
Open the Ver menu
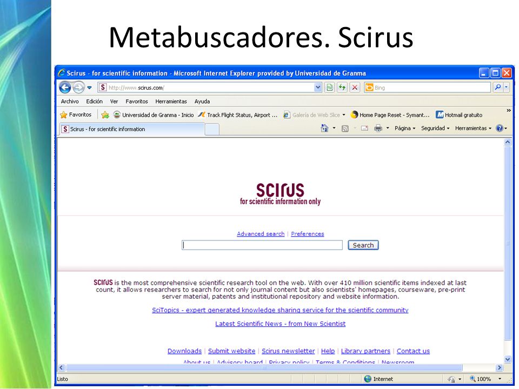(x=114, y=102)
